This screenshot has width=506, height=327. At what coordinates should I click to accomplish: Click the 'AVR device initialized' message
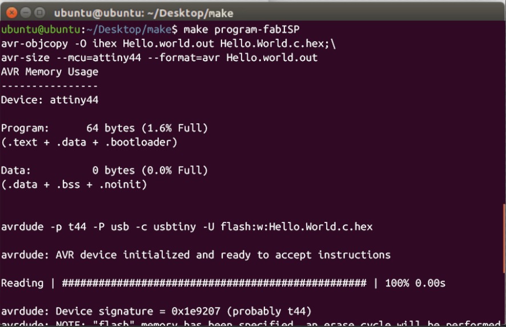coord(196,255)
